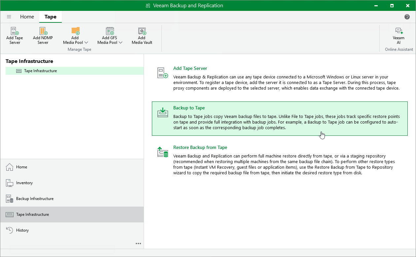Select the Tape ribbon tab
Image resolution: width=416 pixels, height=257 pixels.
click(50, 17)
